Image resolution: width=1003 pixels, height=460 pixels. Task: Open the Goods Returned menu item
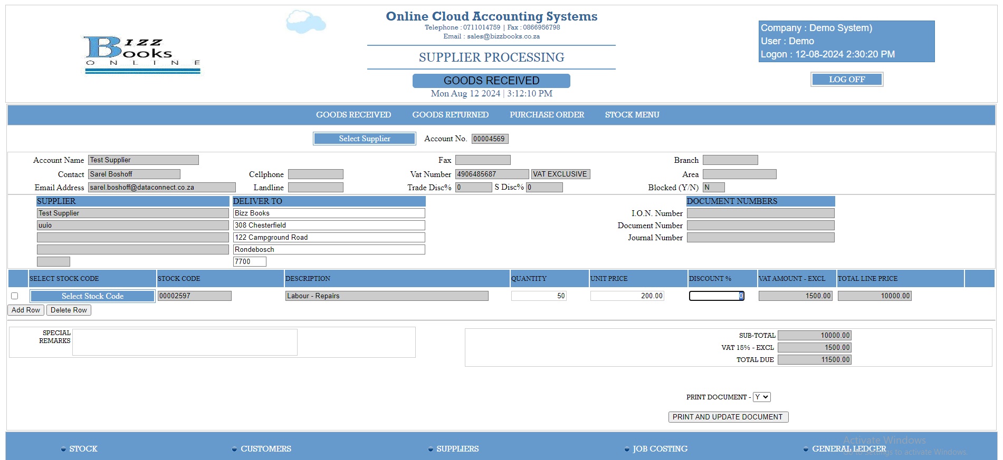pos(450,115)
